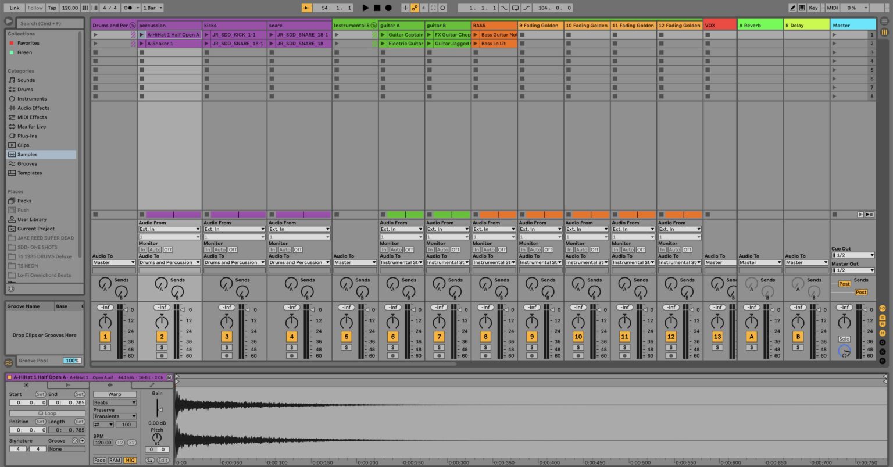Launch Master scene 1
The width and height of the screenshot is (893, 467).
click(834, 35)
